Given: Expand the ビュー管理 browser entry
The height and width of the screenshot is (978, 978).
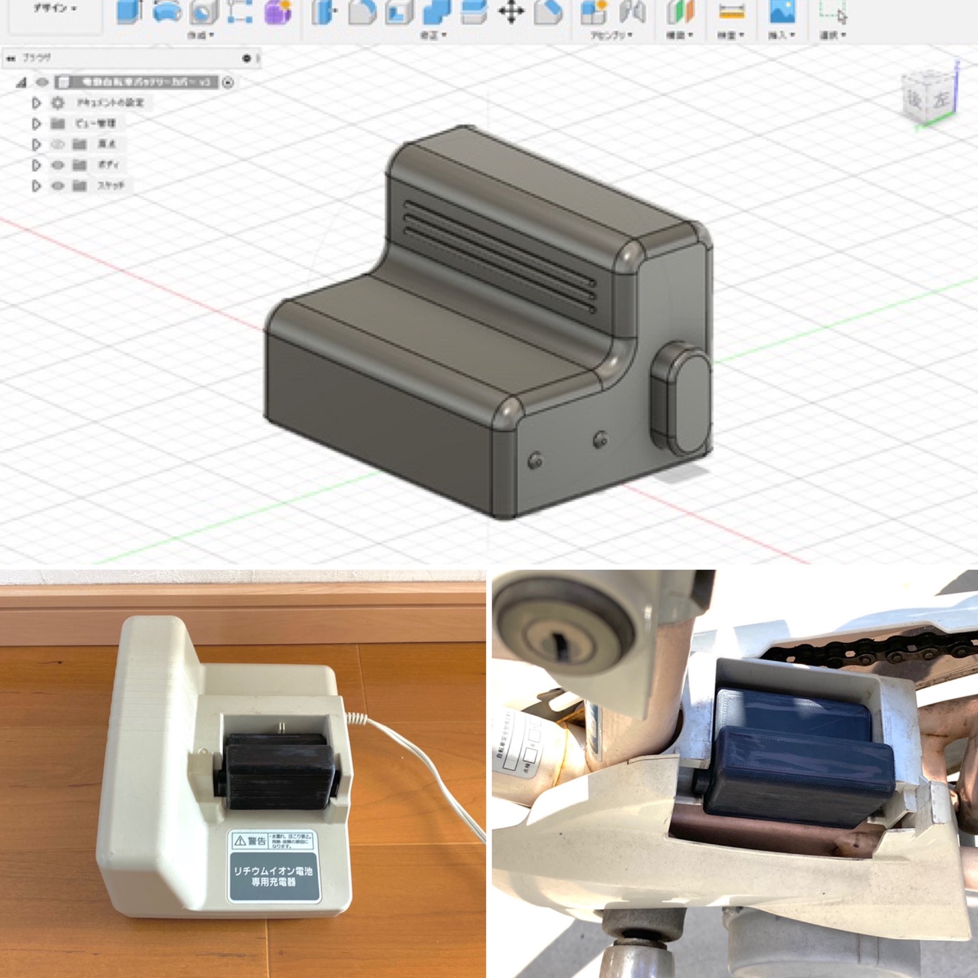Looking at the screenshot, I should pyautogui.click(x=37, y=123).
